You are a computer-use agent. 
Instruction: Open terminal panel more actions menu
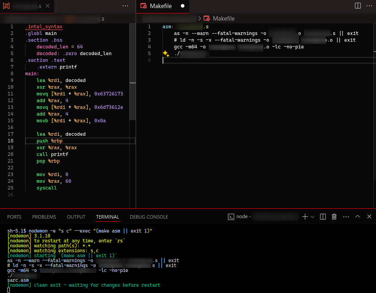coord(346,217)
